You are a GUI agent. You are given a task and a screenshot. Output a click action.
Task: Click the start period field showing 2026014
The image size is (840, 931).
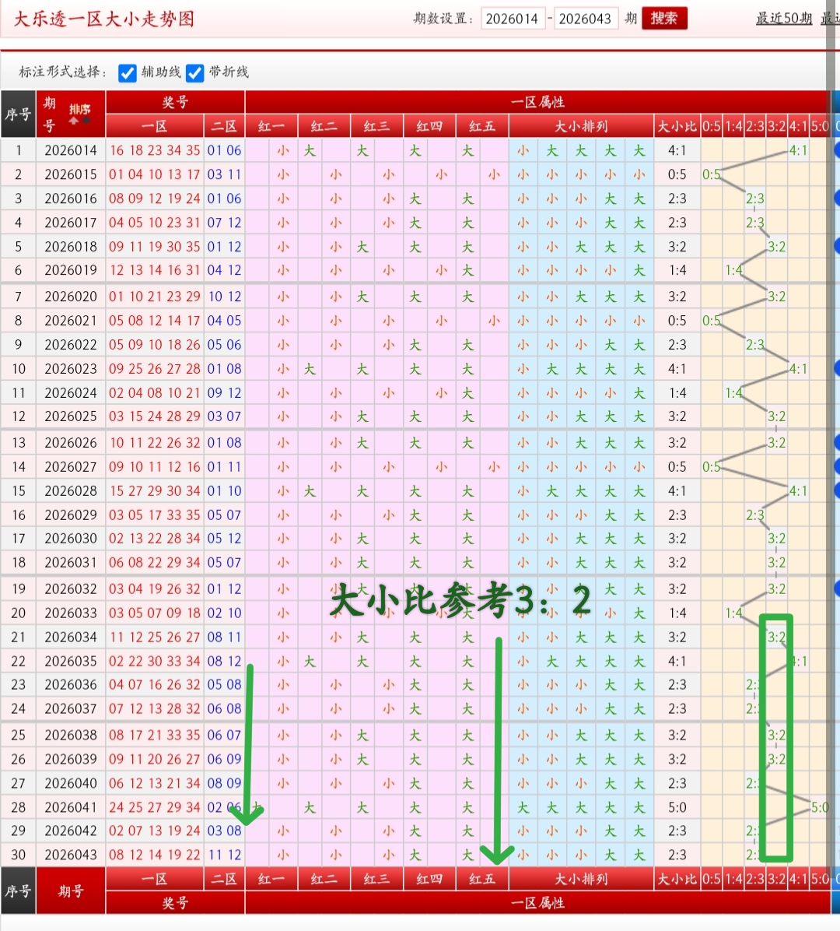(x=513, y=18)
